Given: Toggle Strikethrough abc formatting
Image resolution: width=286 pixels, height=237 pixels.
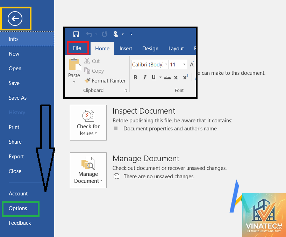Looking at the screenshot, I should (x=167, y=78).
